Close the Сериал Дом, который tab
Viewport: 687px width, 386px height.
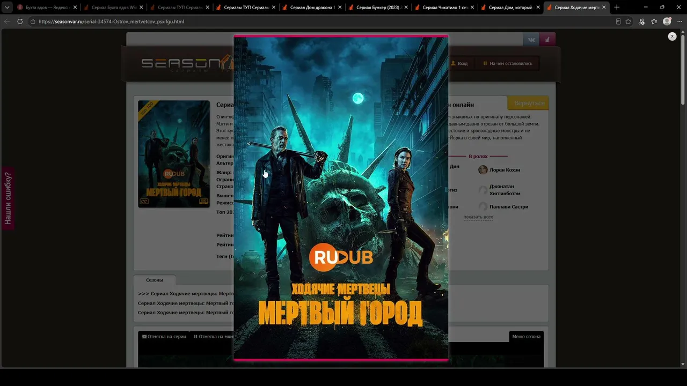(538, 8)
